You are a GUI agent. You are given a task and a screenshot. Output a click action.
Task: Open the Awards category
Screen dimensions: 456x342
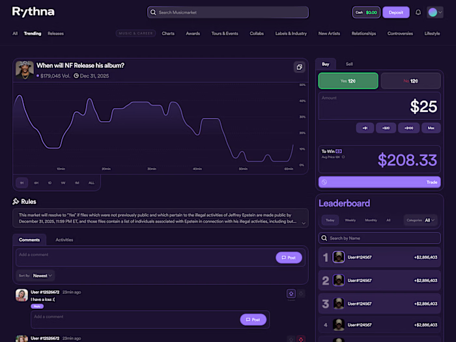click(x=193, y=33)
